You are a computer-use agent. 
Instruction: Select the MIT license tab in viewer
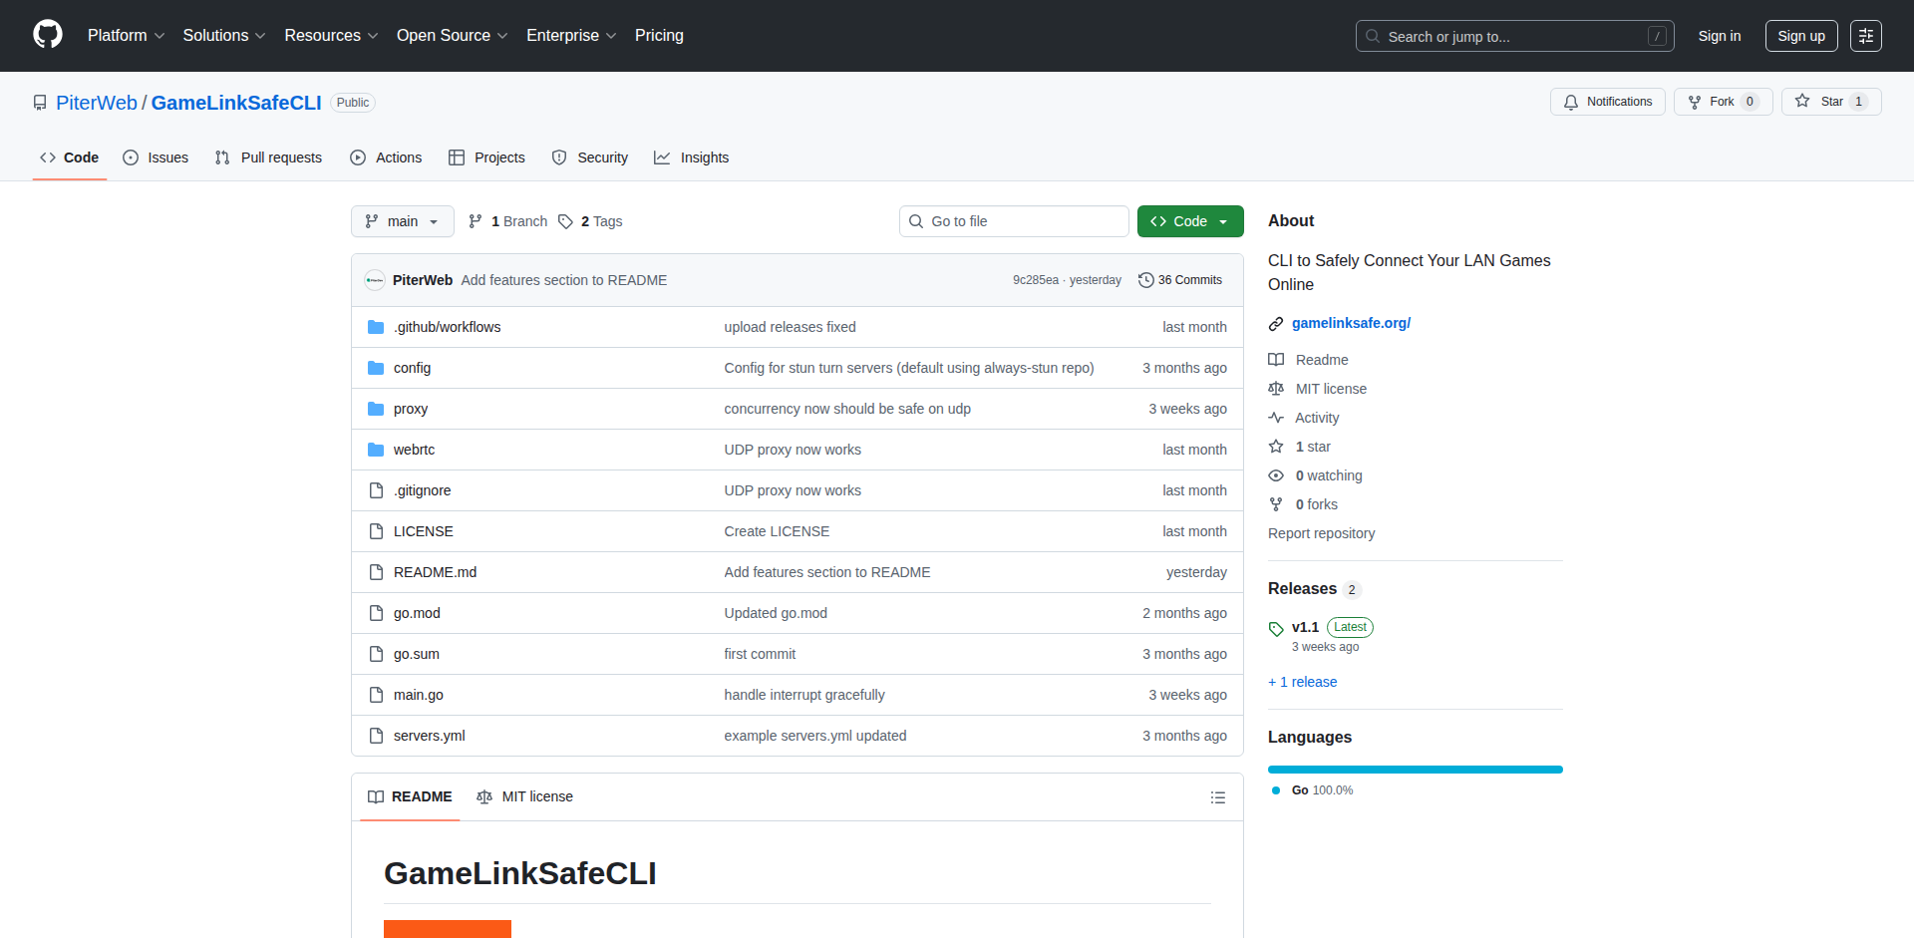[x=524, y=796]
